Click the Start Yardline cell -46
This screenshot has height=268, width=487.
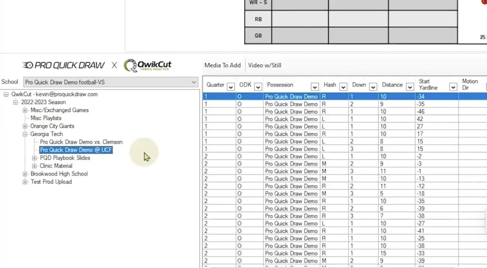(437, 111)
